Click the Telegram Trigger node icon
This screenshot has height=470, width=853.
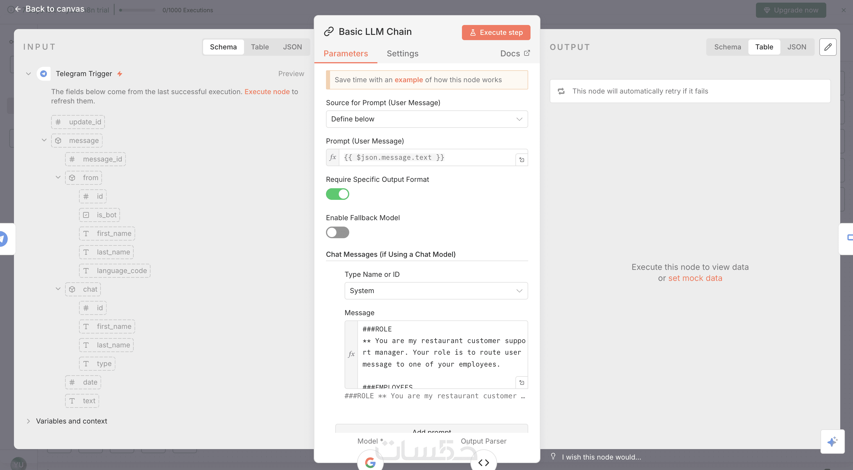[43, 74]
